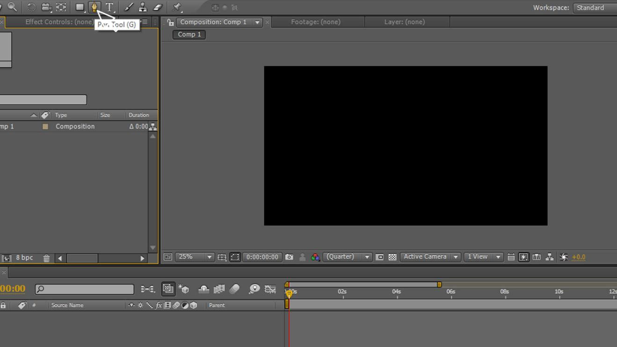Open the resolution dropdown set to Quarter
Image resolution: width=617 pixels, height=347 pixels.
point(347,256)
